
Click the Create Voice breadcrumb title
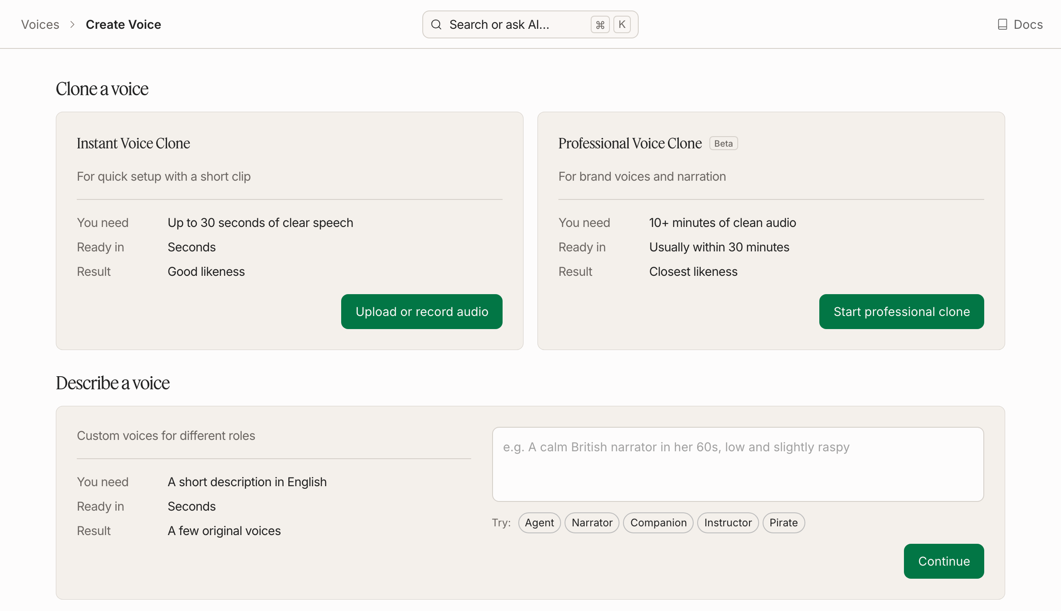[123, 24]
